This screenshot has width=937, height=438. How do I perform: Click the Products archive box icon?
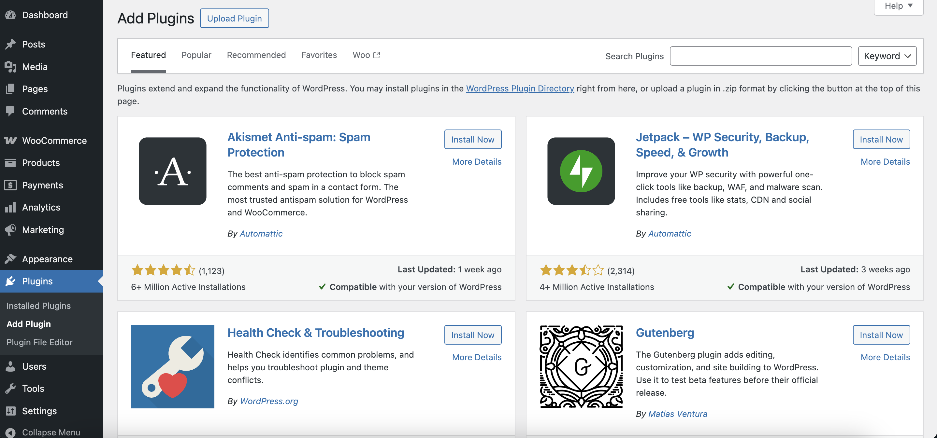pos(10,163)
